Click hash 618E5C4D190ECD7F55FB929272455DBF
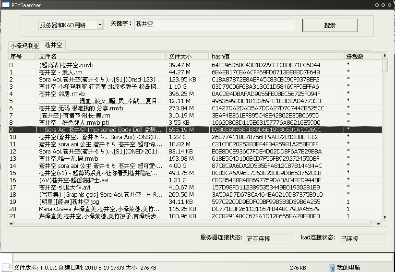This screenshot has height=272, width=395. click(265, 159)
